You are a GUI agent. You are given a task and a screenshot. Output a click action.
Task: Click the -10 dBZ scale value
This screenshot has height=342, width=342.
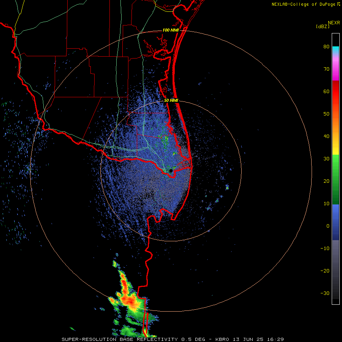tap(325, 249)
